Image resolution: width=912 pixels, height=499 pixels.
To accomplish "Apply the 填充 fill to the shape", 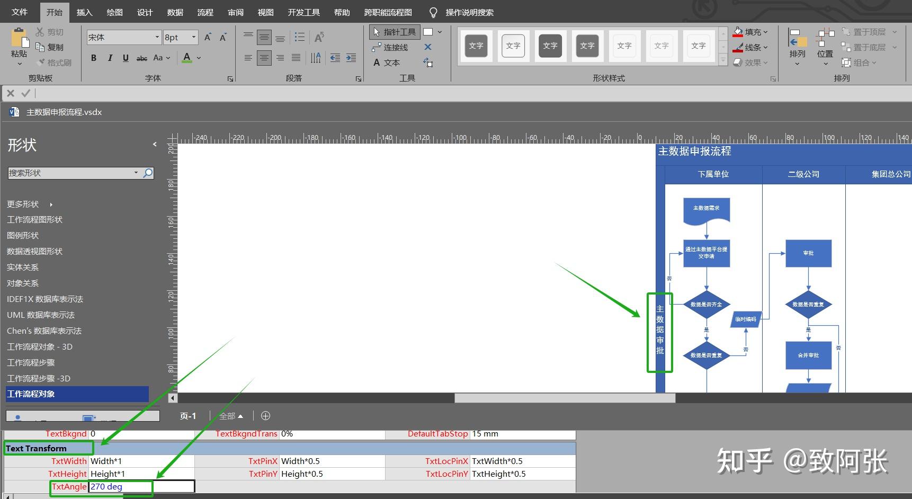I will (751, 32).
